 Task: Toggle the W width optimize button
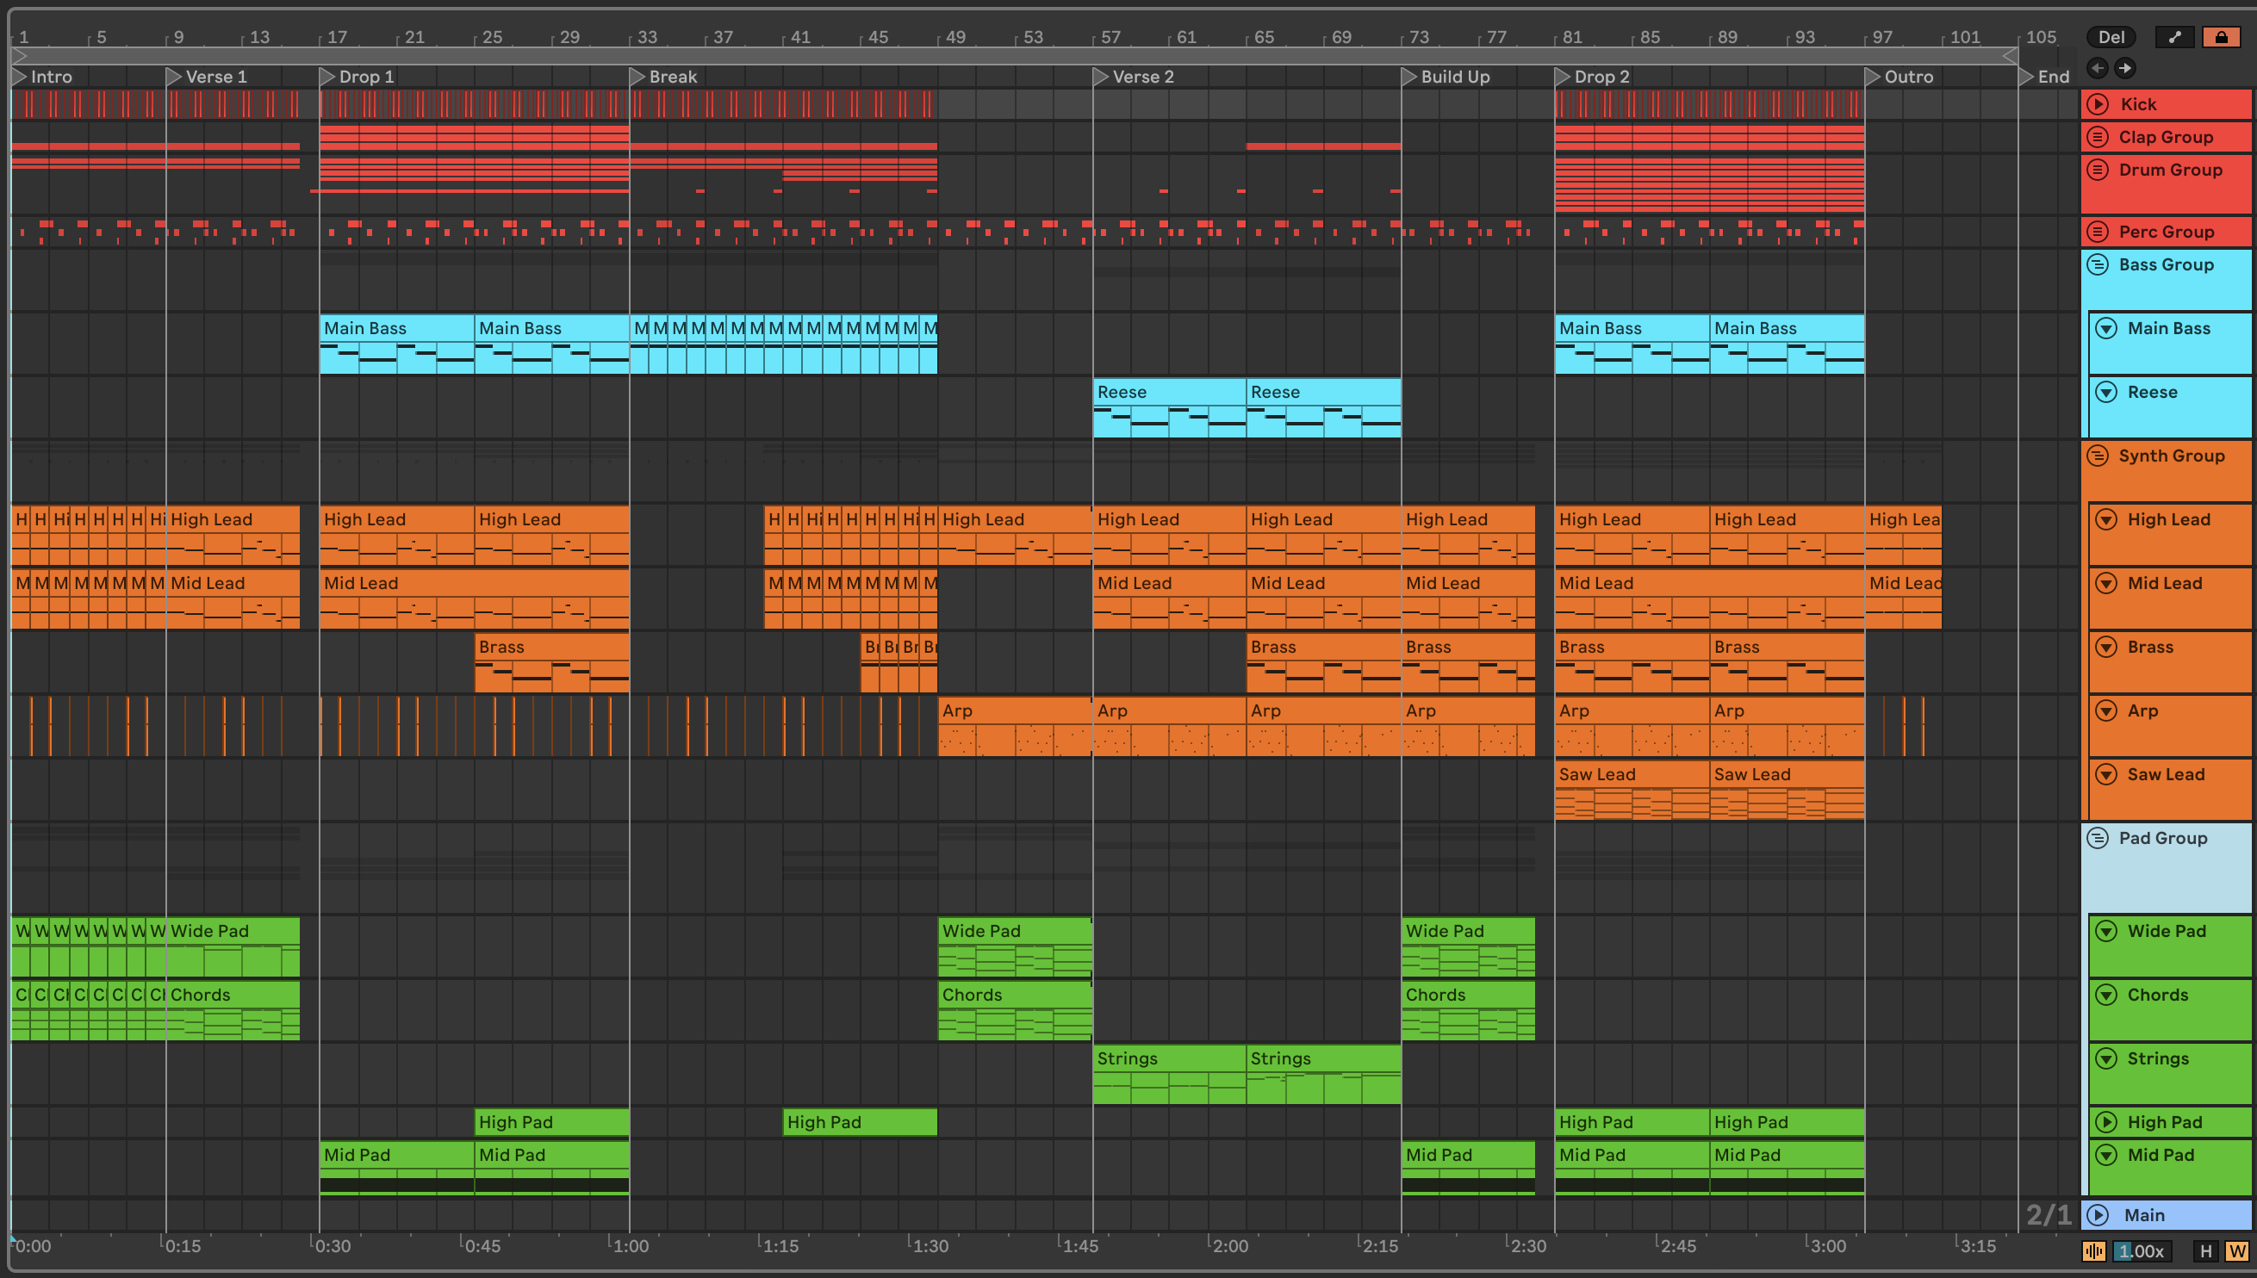2237,1250
